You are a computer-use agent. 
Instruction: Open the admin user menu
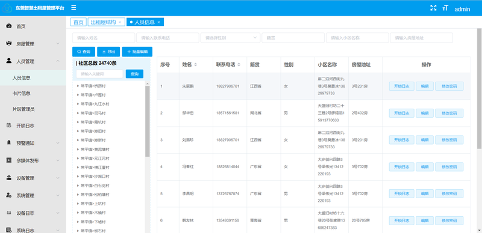click(x=462, y=9)
